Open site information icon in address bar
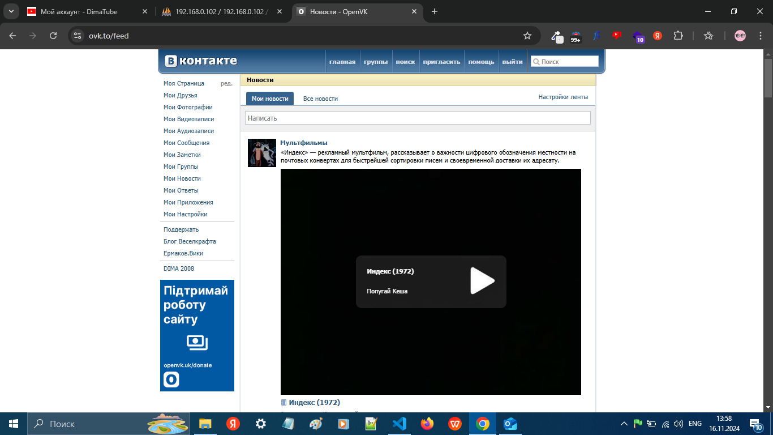This screenshot has width=773, height=435. pos(78,36)
